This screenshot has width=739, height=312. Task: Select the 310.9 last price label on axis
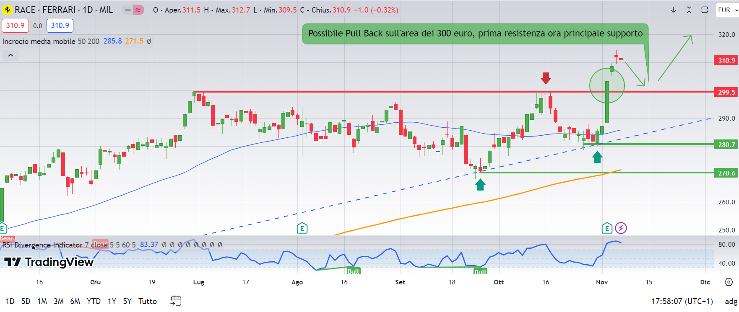pyautogui.click(x=726, y=60)
